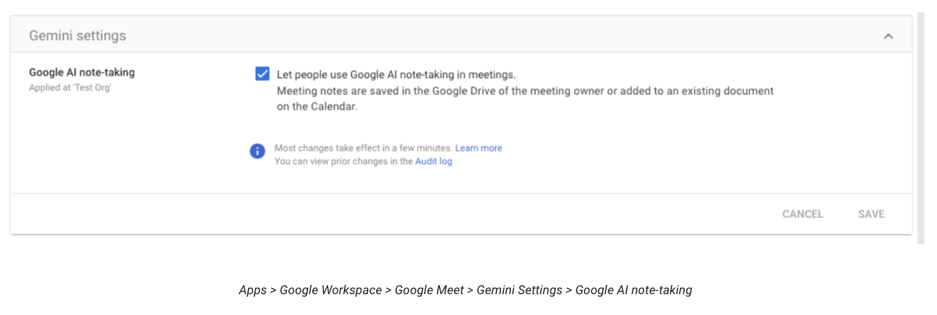Click the CANCEL button
The height and width of the screenshot is (315, 937).
802,214
